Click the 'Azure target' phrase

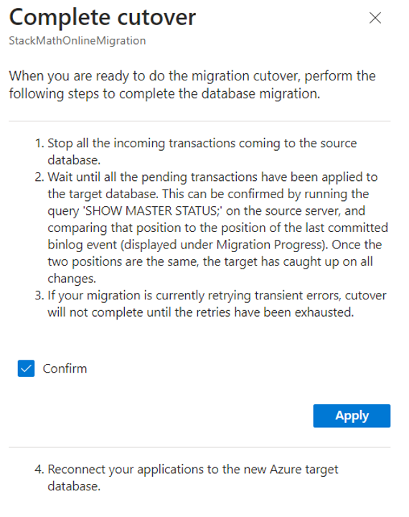click(x=304, y=470)
